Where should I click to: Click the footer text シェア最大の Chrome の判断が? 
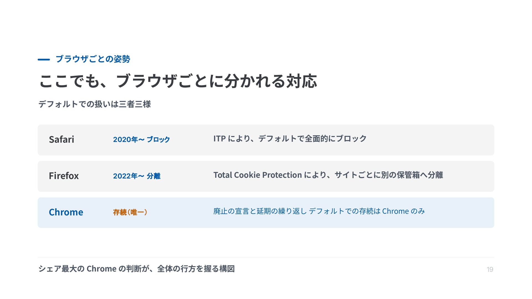[x=136, y=269]
